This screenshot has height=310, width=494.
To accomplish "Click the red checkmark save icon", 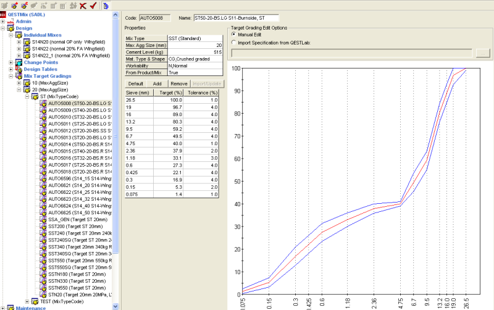I will (93, 6).
